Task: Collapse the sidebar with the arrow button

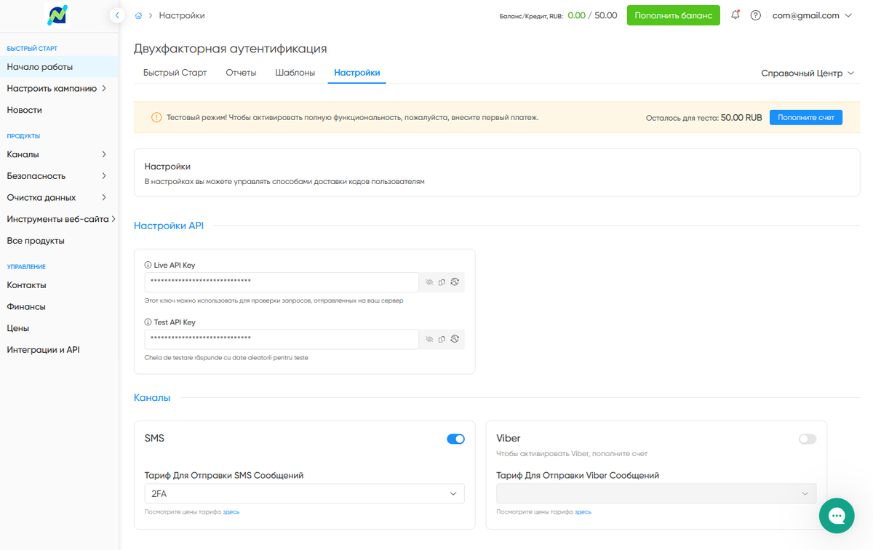Action: 117,15
